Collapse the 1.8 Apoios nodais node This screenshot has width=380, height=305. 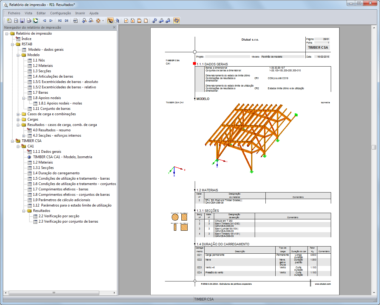pos(24,98)
